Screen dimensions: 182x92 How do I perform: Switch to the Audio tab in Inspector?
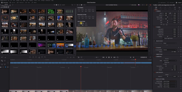click(x=160, y=8)
